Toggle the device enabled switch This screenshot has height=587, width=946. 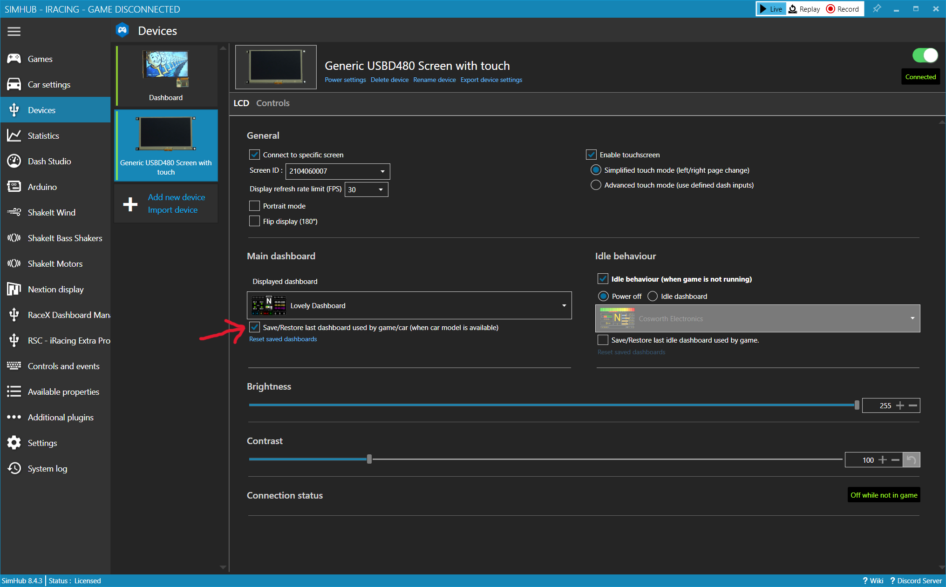pyautogui.click(x=925, y=55)
